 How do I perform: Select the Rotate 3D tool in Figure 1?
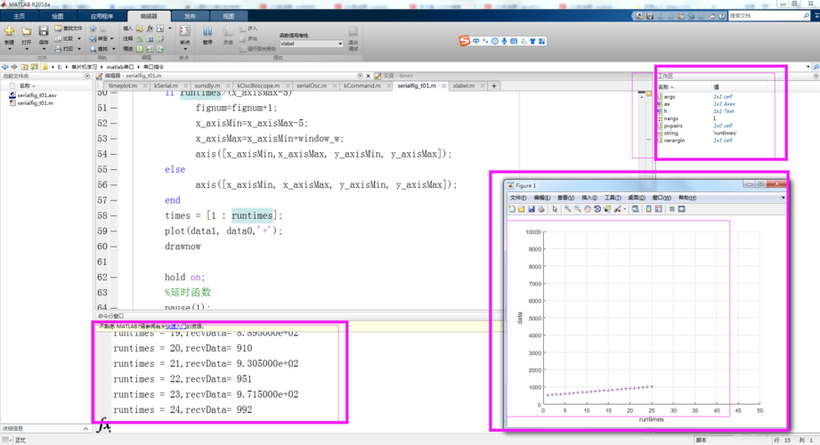coord(597,209)
